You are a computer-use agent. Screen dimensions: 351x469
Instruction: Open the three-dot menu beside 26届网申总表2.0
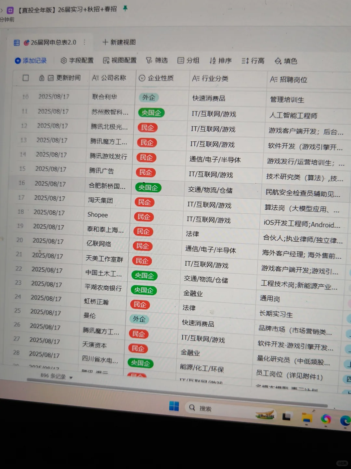[84, 42]
